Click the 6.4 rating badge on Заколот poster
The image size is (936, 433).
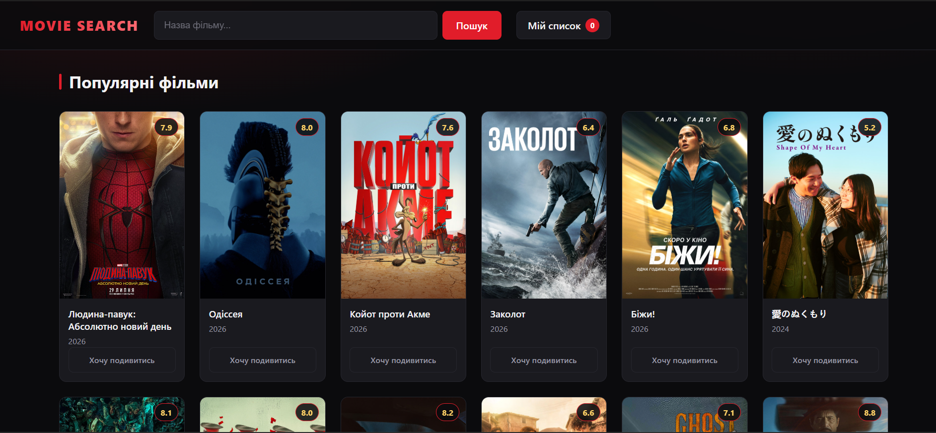(x=588, y=127)
